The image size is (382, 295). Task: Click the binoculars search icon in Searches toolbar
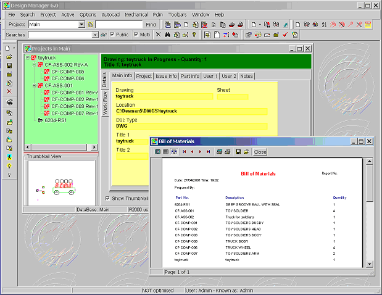point(167,35)
